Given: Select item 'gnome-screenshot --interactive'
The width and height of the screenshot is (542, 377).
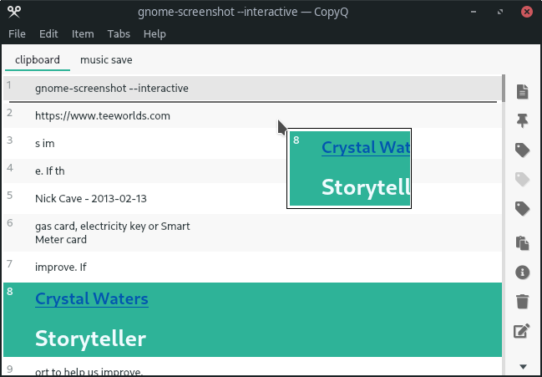Looking at the screenshot, I should click(x=252, y=89).
